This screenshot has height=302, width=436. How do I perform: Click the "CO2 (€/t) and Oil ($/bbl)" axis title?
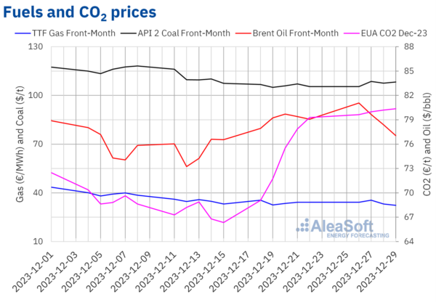coord(427,144)
